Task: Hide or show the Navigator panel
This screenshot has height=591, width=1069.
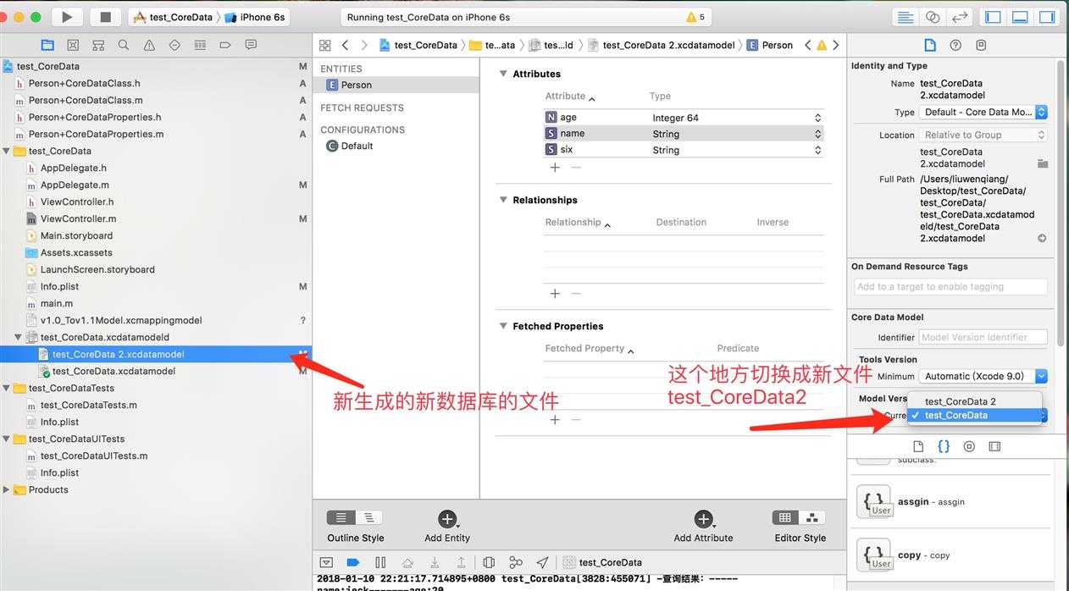Action: coord(994,17)
